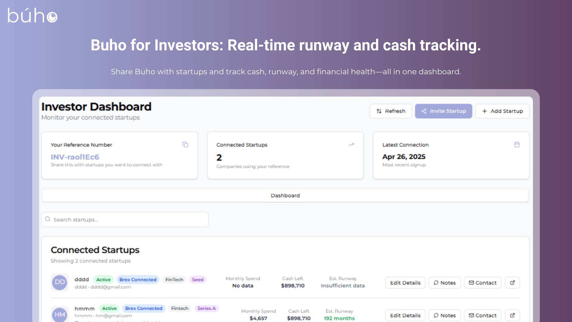Screen dimensions: 572x322
Task: Edit Details for hmmm startup
Action: (405, 315)
